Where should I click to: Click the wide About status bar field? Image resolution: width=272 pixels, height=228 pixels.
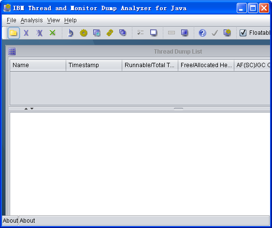(x=144, y=221)
